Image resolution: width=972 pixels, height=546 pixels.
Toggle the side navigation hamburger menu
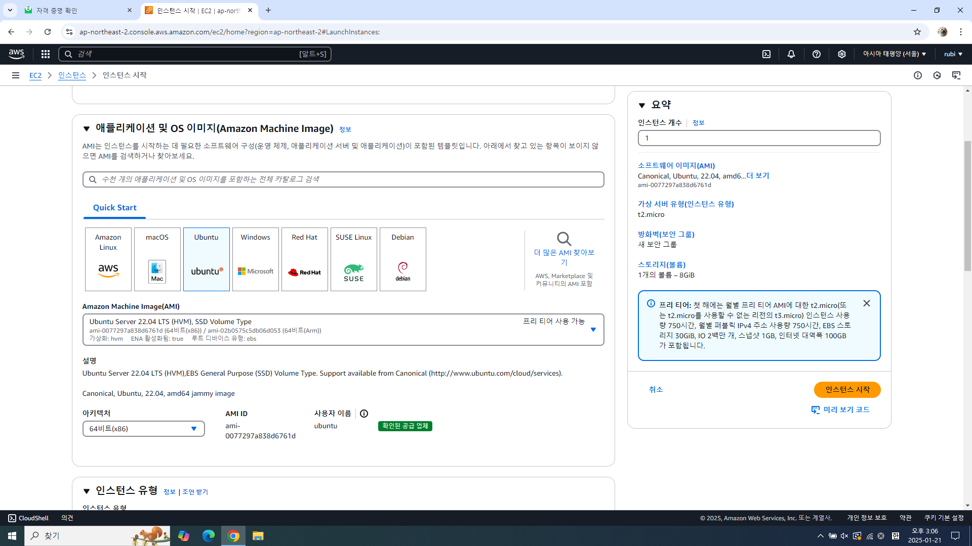pos(16,75)
